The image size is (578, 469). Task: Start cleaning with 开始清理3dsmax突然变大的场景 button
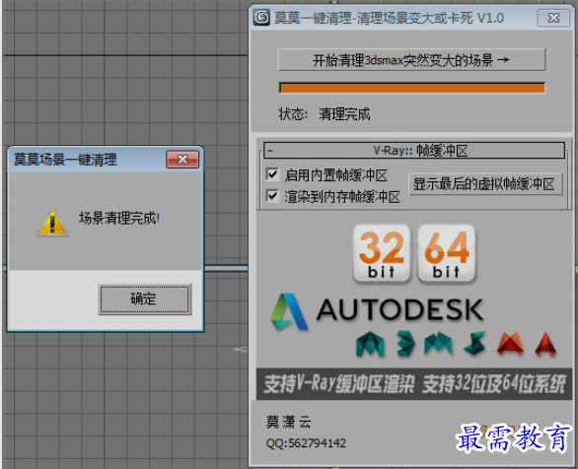[411, 60]
